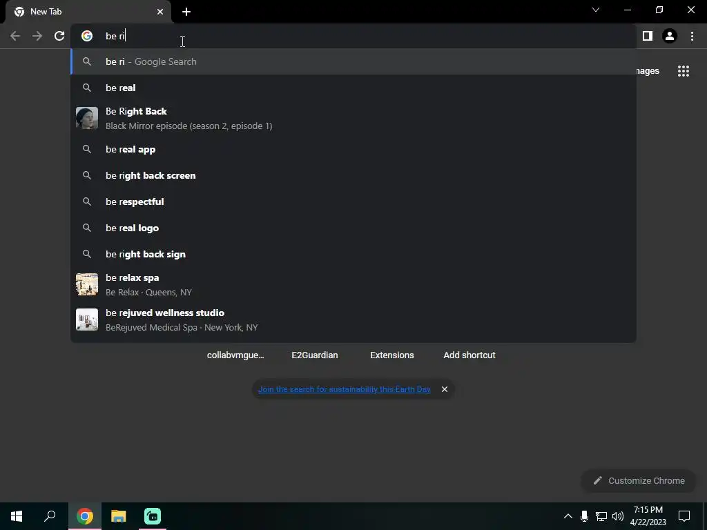
Task: Reload the current page
Action: coord(59,36)
